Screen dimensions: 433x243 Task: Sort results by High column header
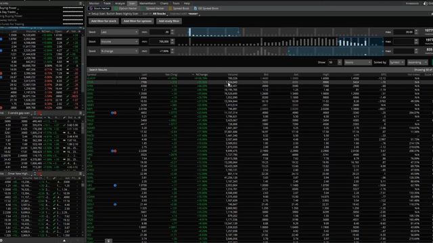click(x=326, y=75)
